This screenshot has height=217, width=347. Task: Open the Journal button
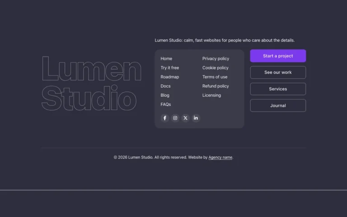pyautogui.click(x=278, y=106)
